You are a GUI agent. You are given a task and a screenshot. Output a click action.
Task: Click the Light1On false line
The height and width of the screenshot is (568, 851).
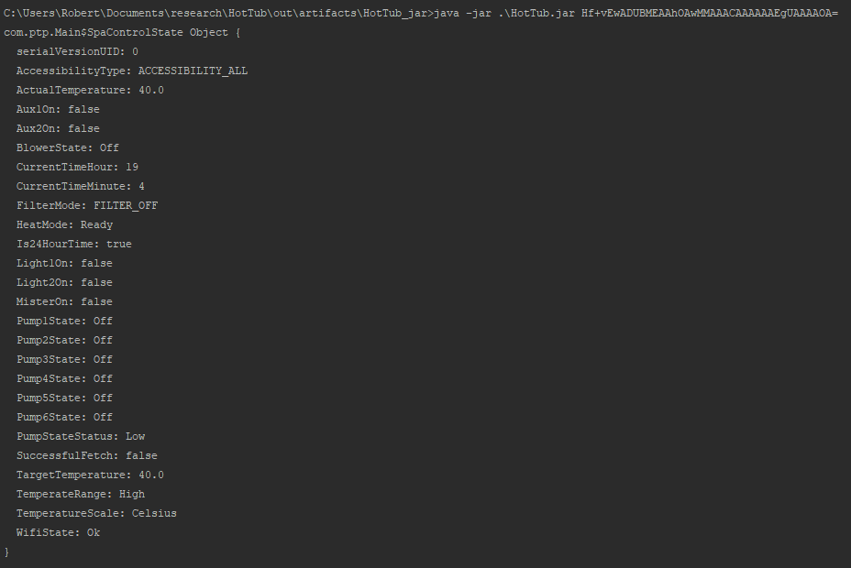click(64, 264)
